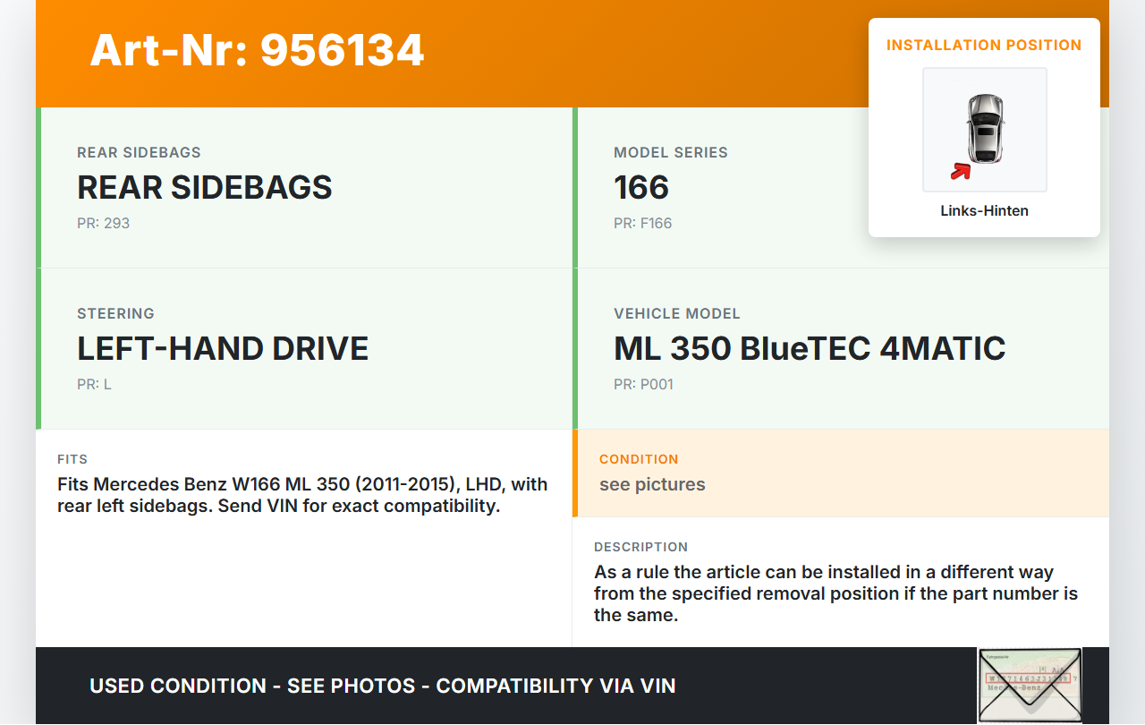Select the large bold REAR SIDEBAGS value

(x=205, y=187)
